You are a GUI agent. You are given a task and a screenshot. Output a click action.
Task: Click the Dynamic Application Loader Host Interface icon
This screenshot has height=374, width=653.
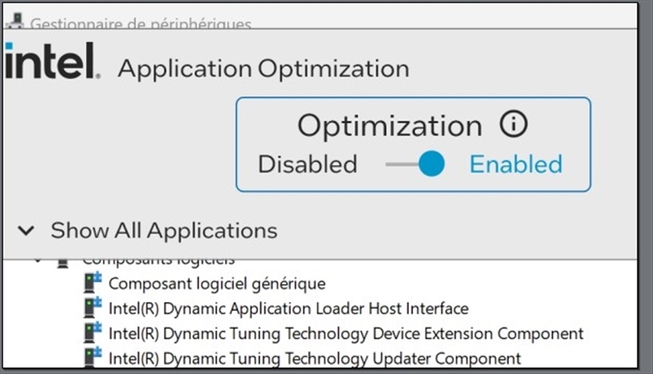[92, 307]
